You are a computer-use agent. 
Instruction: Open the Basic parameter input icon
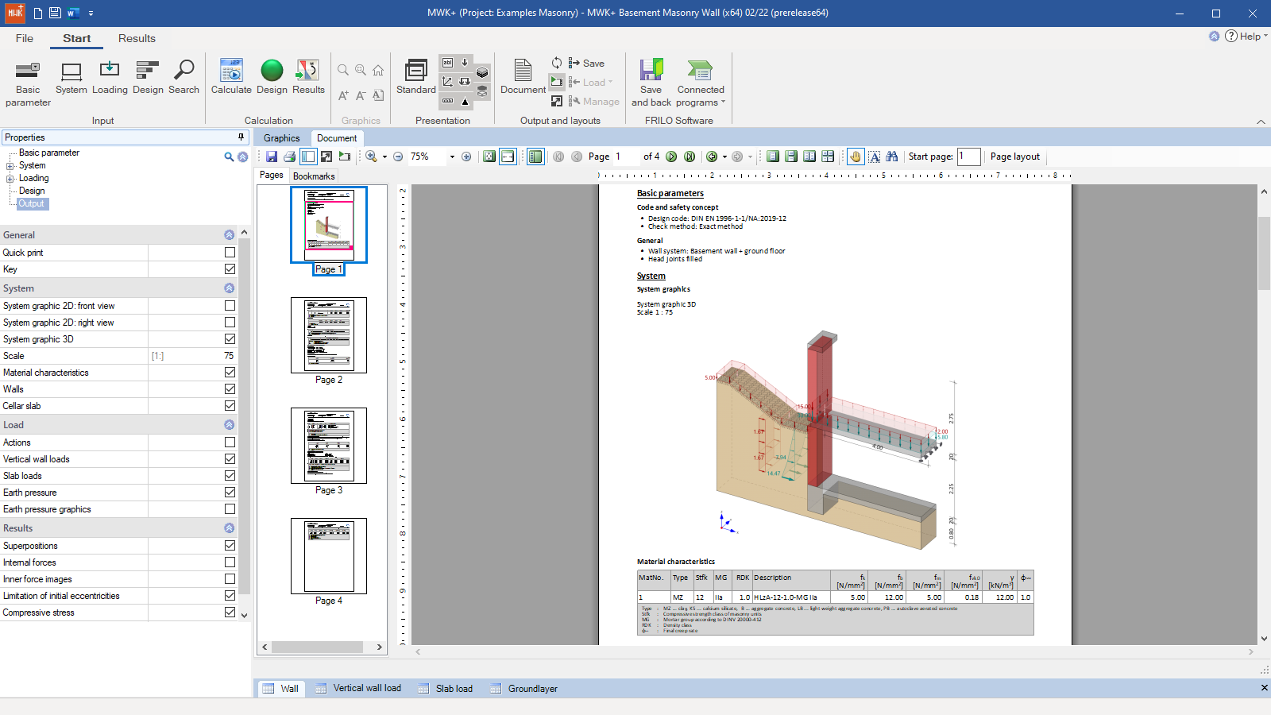[28, 83]
